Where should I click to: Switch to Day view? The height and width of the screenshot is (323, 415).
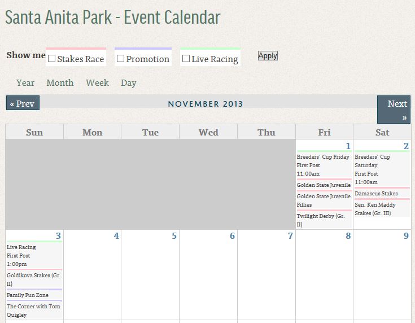[128, 83]
